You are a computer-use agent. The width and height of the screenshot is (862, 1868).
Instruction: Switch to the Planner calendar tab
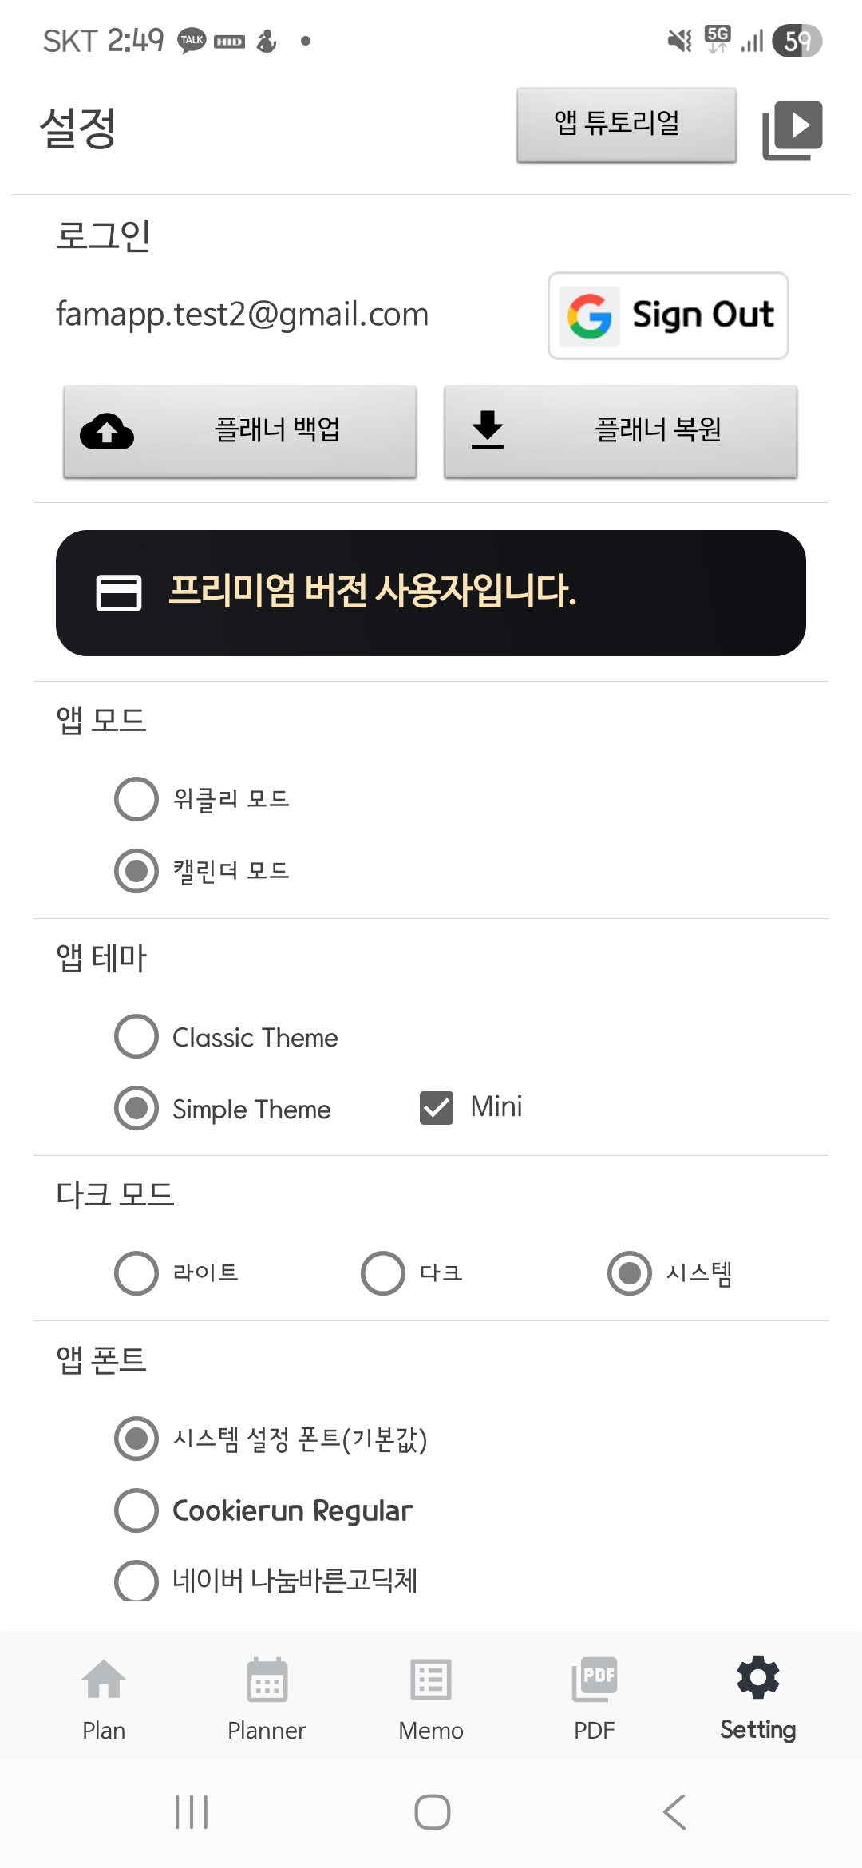pyautogui.click(x=267, y=1697)
